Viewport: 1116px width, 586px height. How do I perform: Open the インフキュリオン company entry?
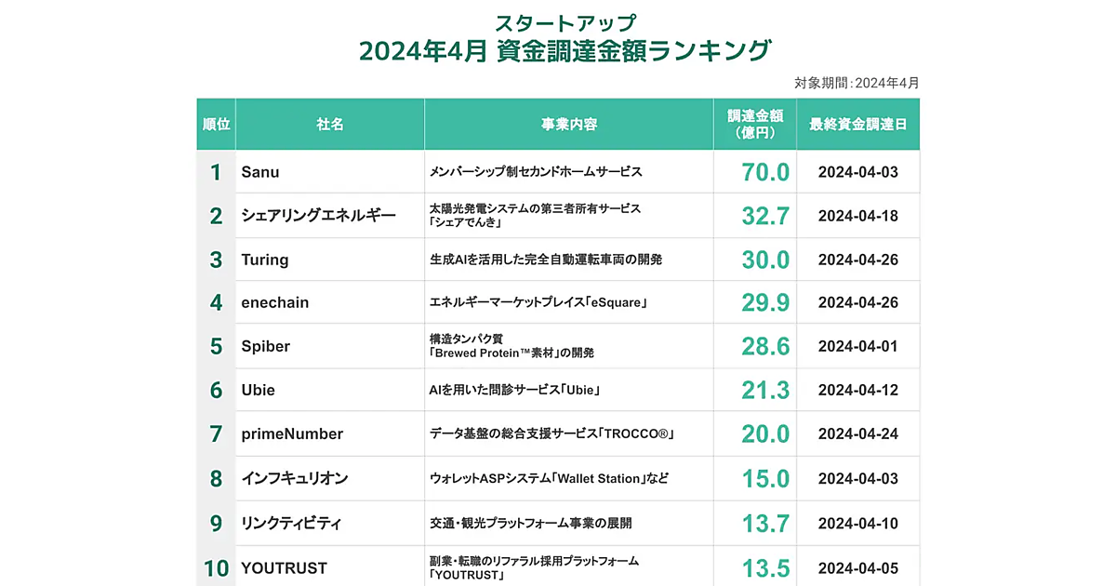point(295,478)
